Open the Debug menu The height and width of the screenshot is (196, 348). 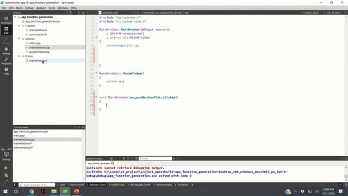click(29, 8)
